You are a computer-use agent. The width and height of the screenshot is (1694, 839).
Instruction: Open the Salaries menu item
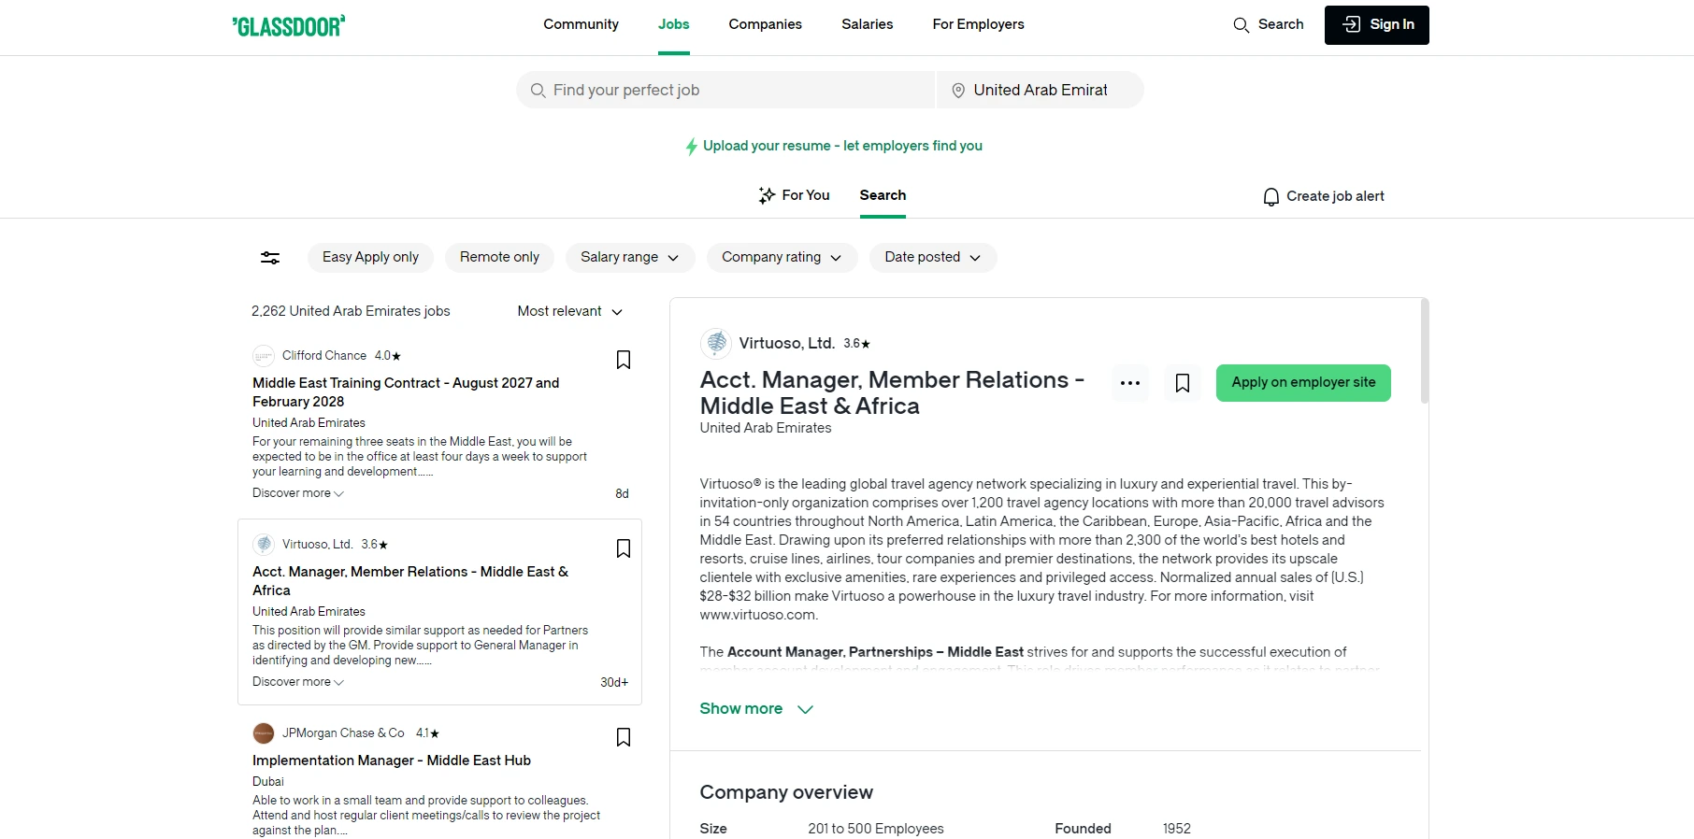click(x=867, y=25)
